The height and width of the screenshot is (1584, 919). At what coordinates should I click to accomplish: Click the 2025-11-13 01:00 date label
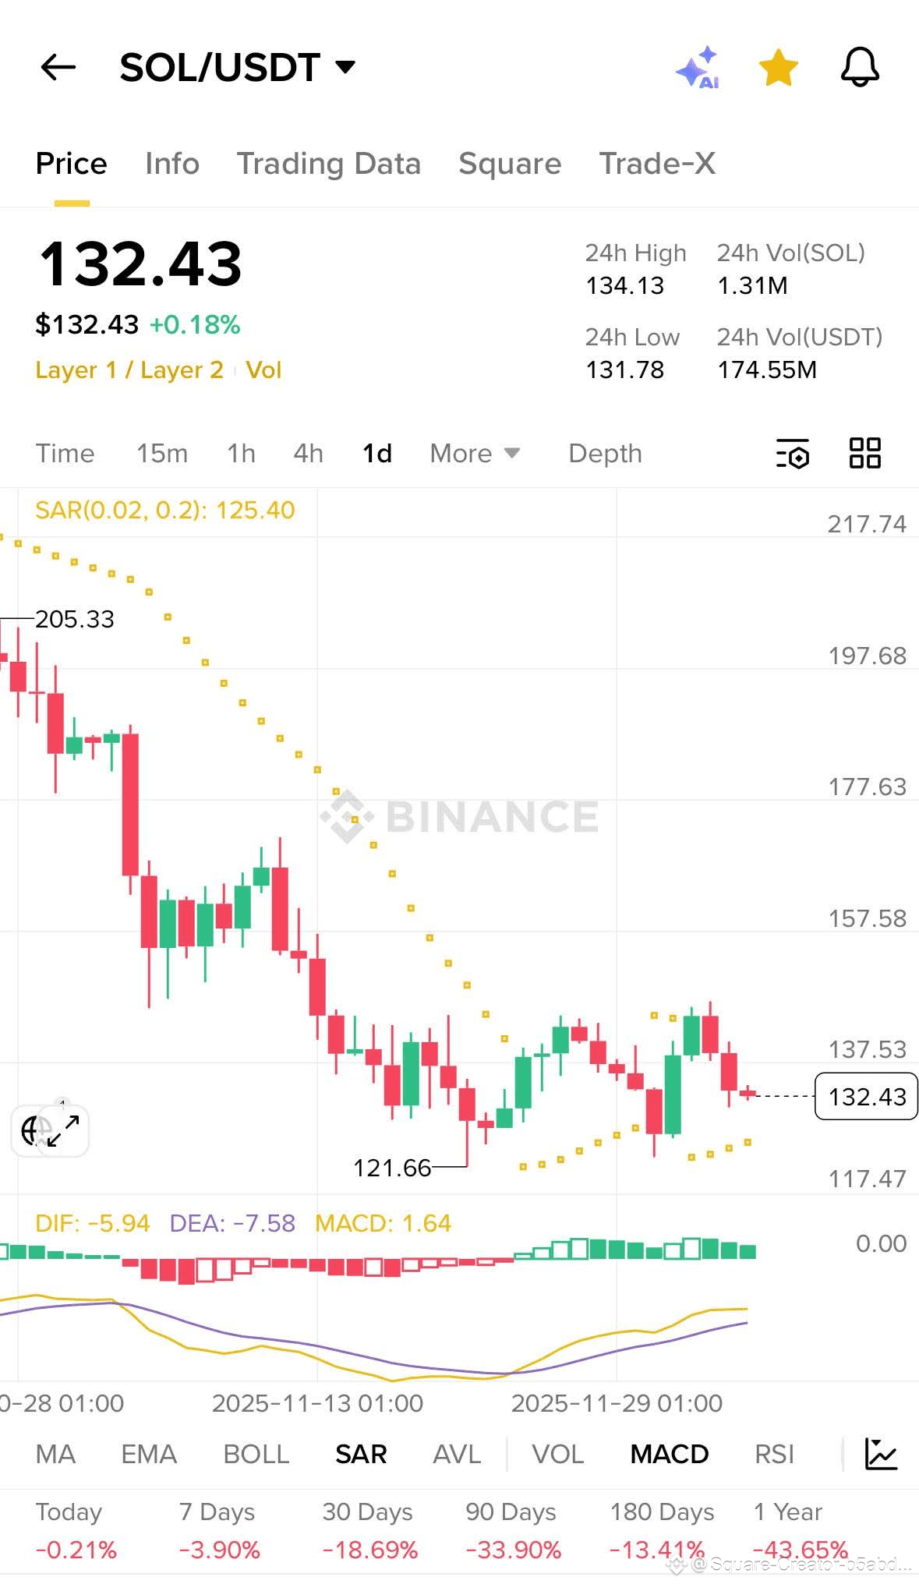(317, 1404)
